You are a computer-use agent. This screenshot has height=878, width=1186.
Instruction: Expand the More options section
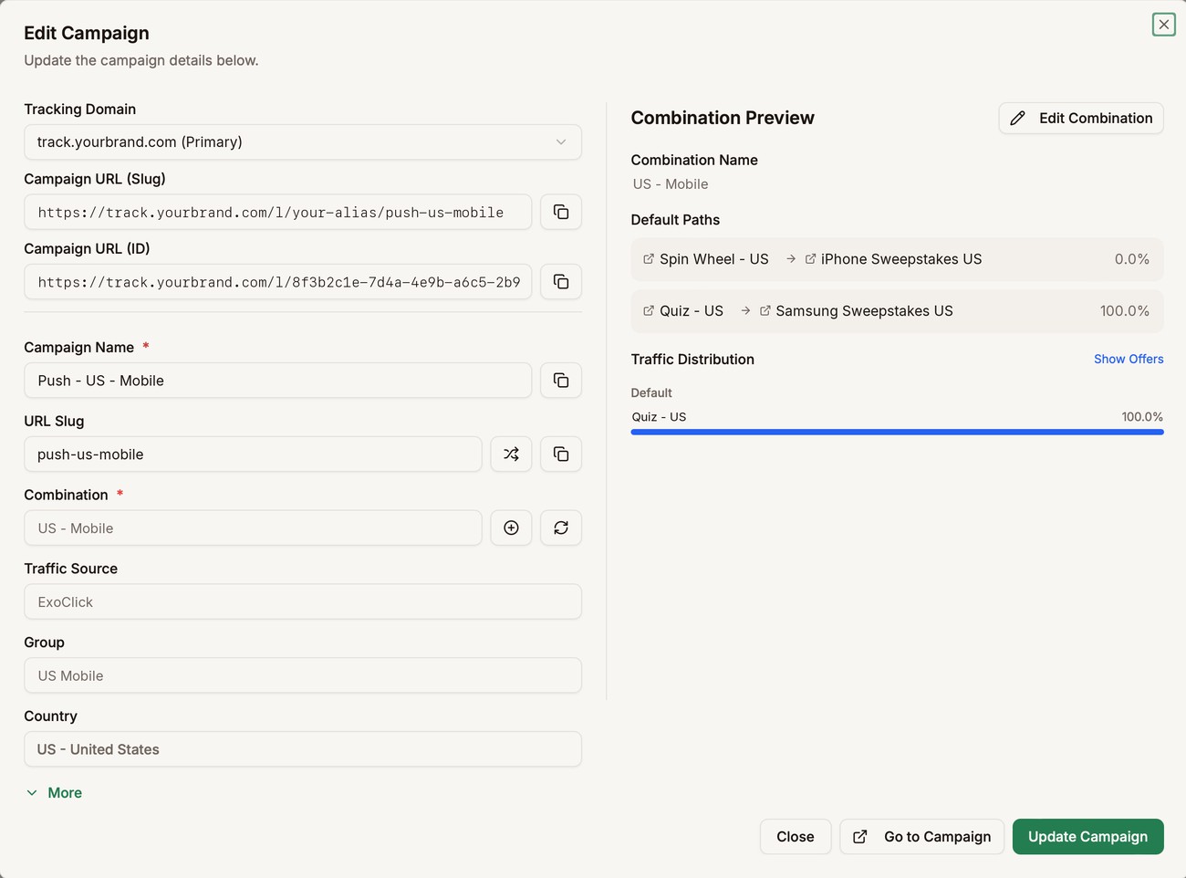(55, 793)
